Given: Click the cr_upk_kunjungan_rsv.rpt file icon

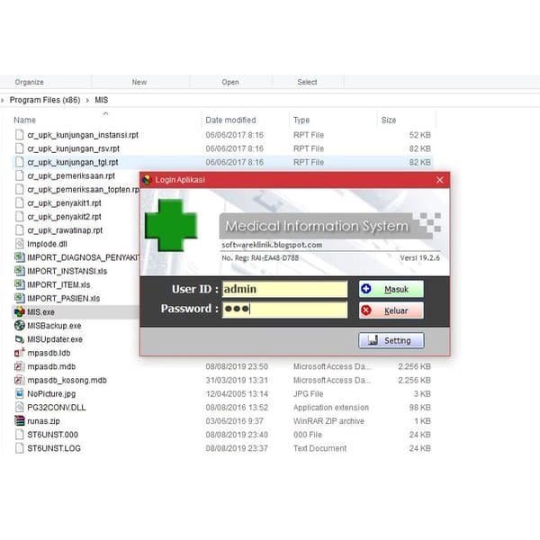Looking at the screenshot, I should (20, 148).
